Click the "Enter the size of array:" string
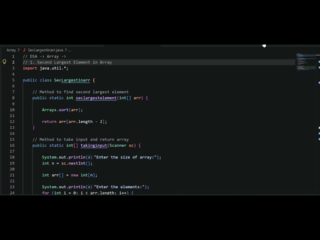This screenshot has width=320, height=240. [125, 157]
